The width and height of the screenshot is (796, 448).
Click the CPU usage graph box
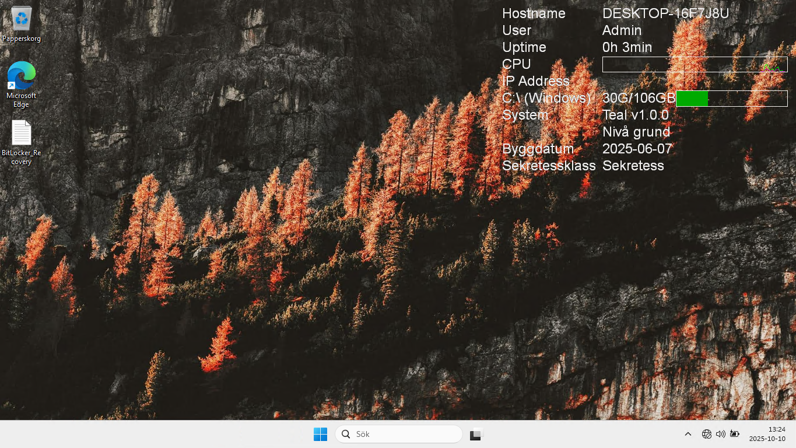click(695, 64)
